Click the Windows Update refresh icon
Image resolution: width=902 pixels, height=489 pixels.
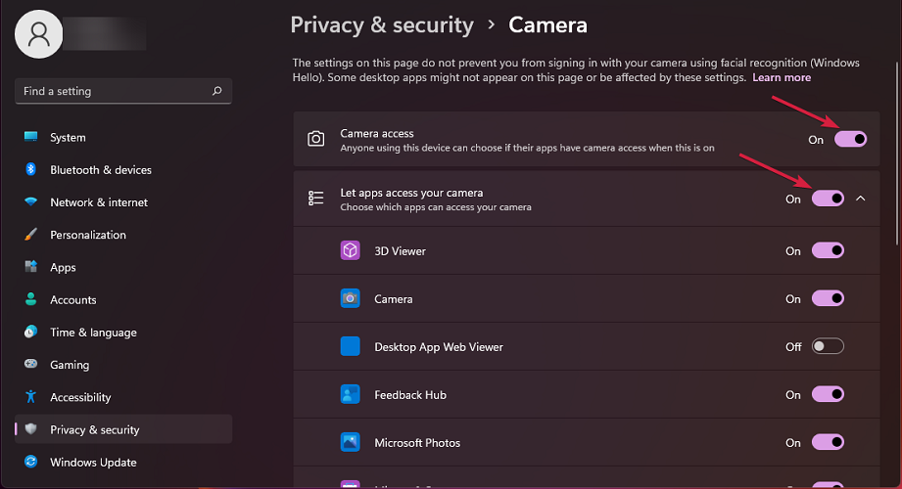[31, 462]
